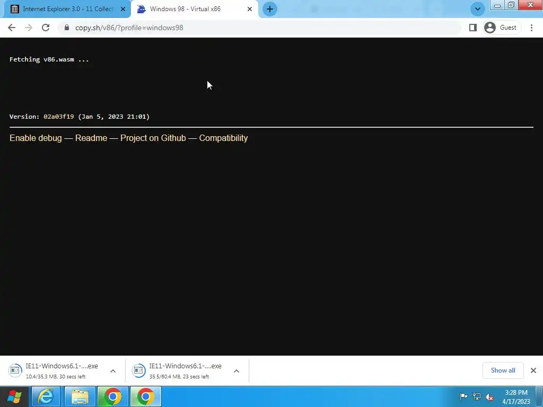Click Show all downloads button
This screenshot has width=543, height=407.
point(503,370)
